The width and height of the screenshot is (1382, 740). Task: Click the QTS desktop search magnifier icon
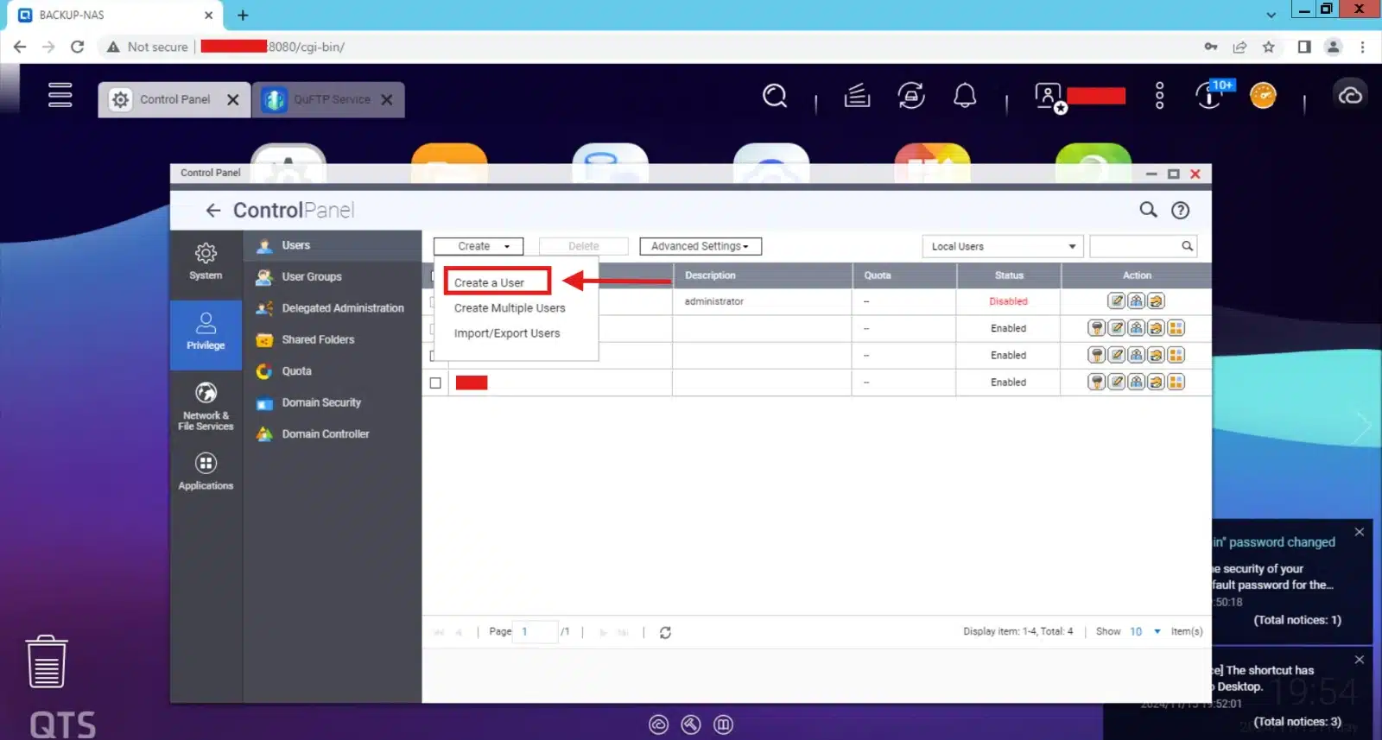tap(775, 95)
